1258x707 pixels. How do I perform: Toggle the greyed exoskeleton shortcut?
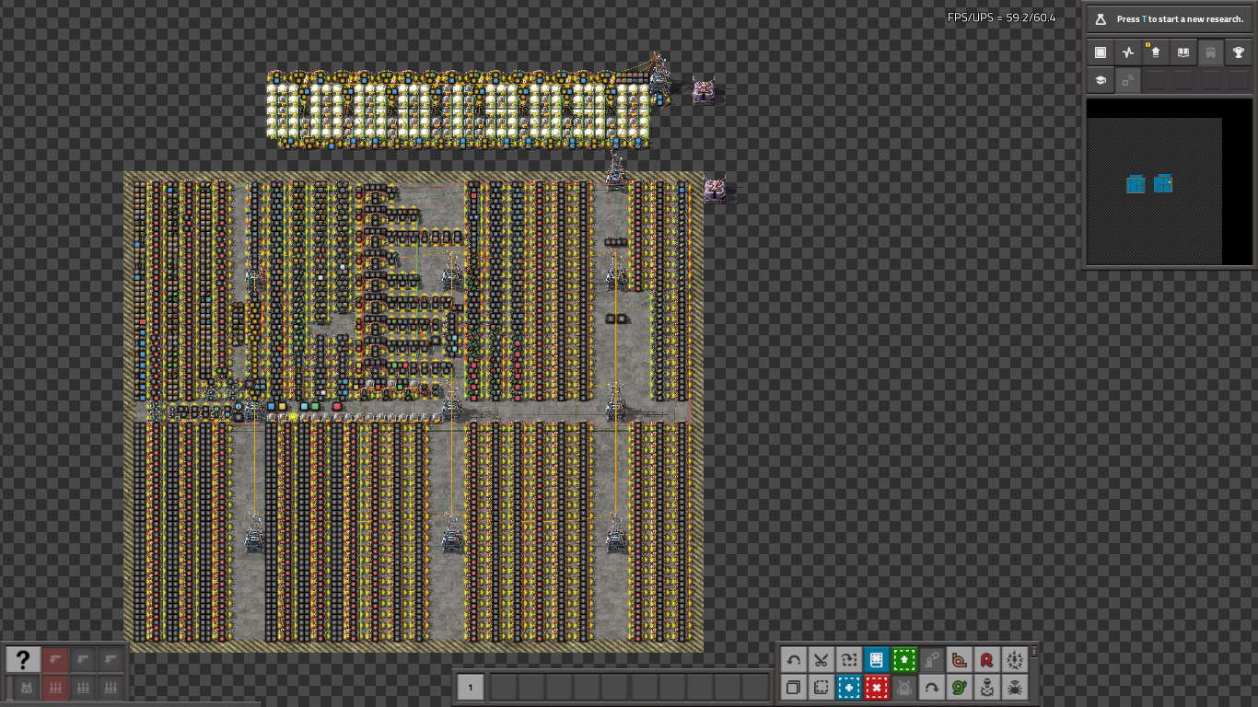(904, 688)
